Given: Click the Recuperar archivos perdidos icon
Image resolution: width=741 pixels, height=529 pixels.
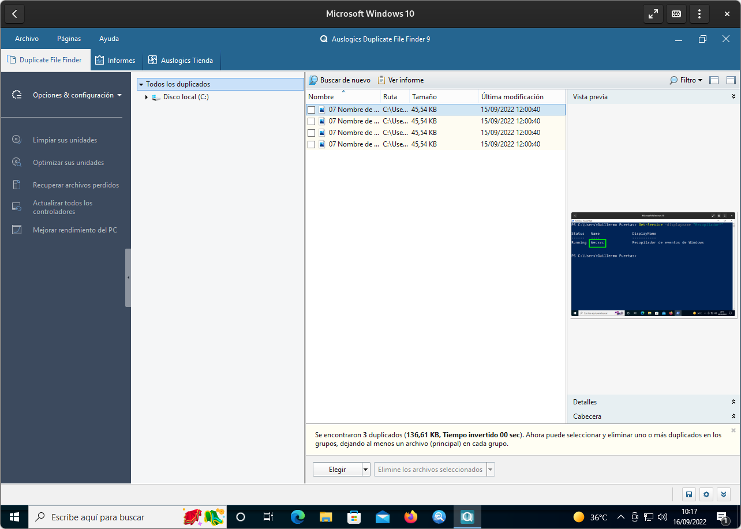Looking at the screenshot, I should point(17,185).
